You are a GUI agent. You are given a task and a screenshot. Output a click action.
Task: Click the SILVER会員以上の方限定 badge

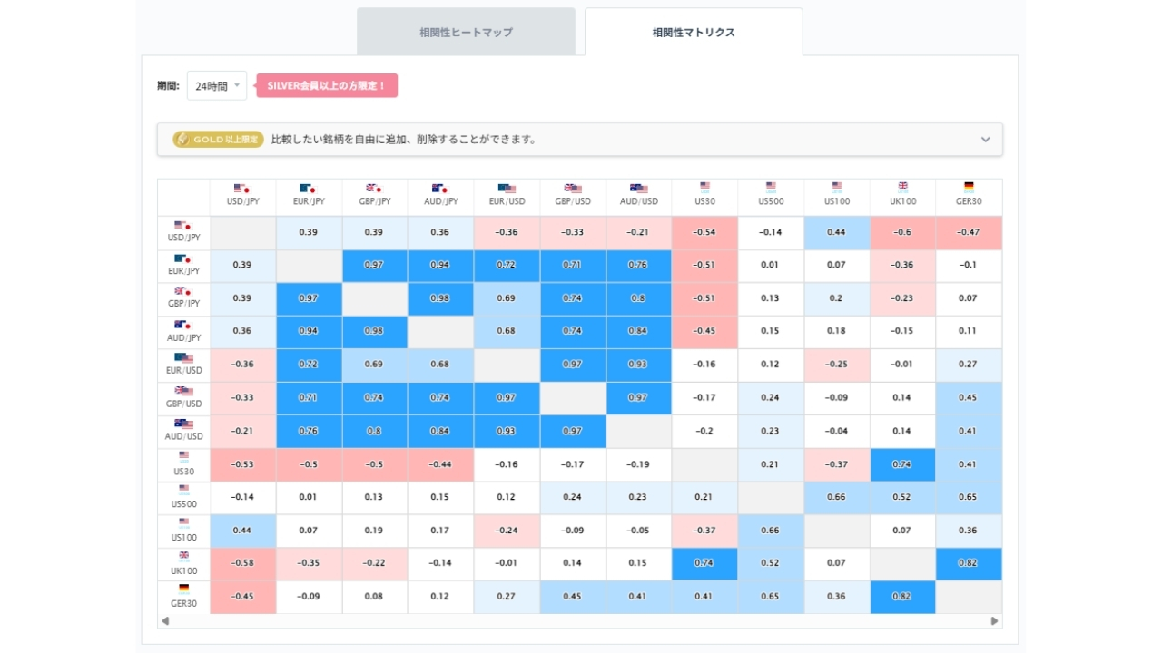pyautogui.click(x=327, y=85)
